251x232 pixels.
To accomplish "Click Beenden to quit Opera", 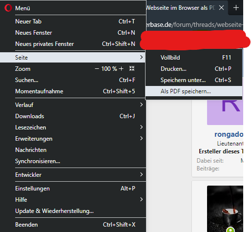I will pyautogui.click(x=73, y=225).
